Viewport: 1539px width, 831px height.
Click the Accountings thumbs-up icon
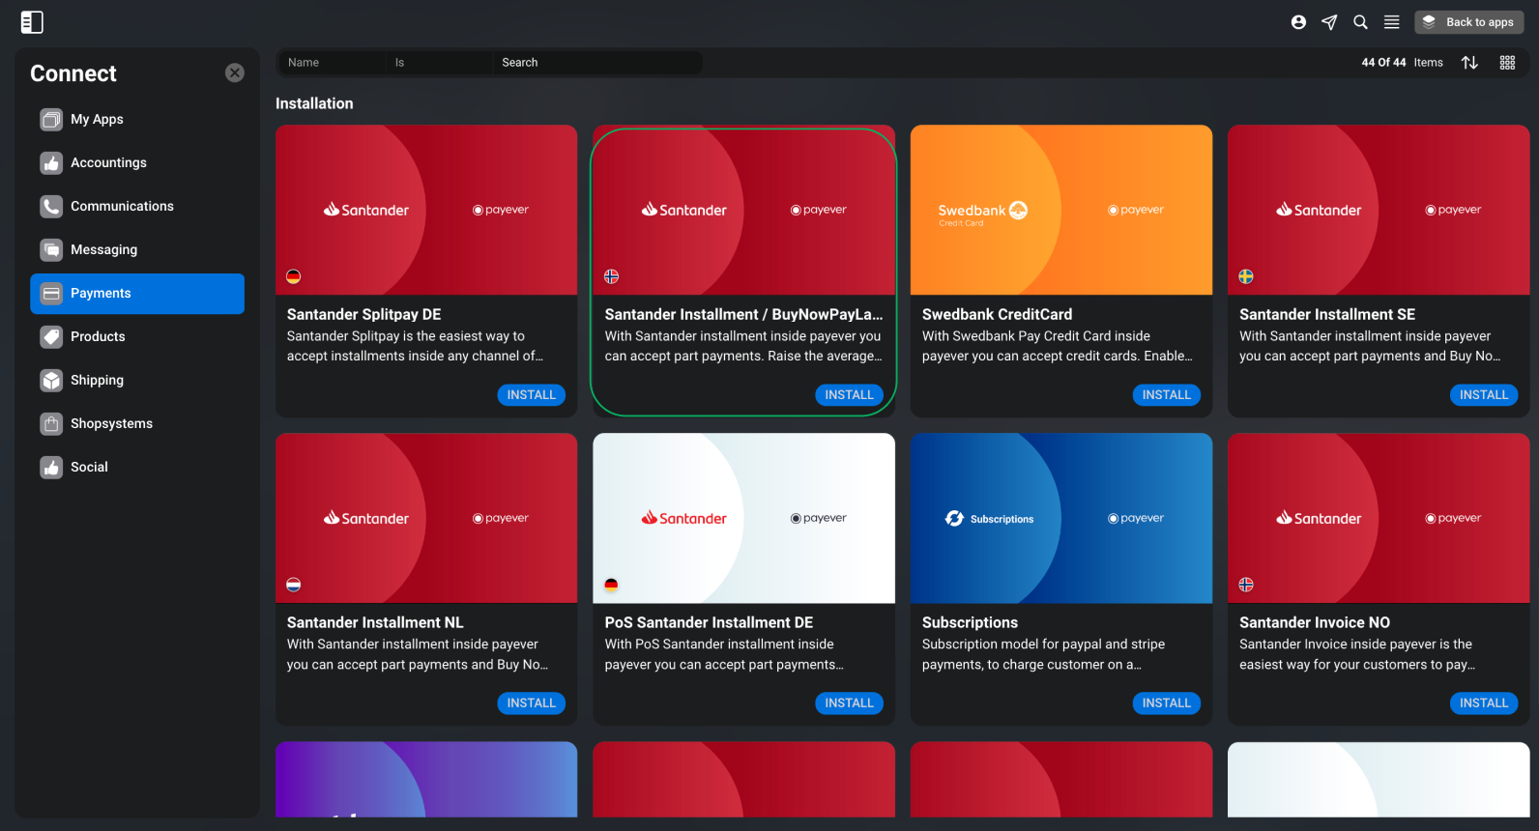tap(51, 163)
